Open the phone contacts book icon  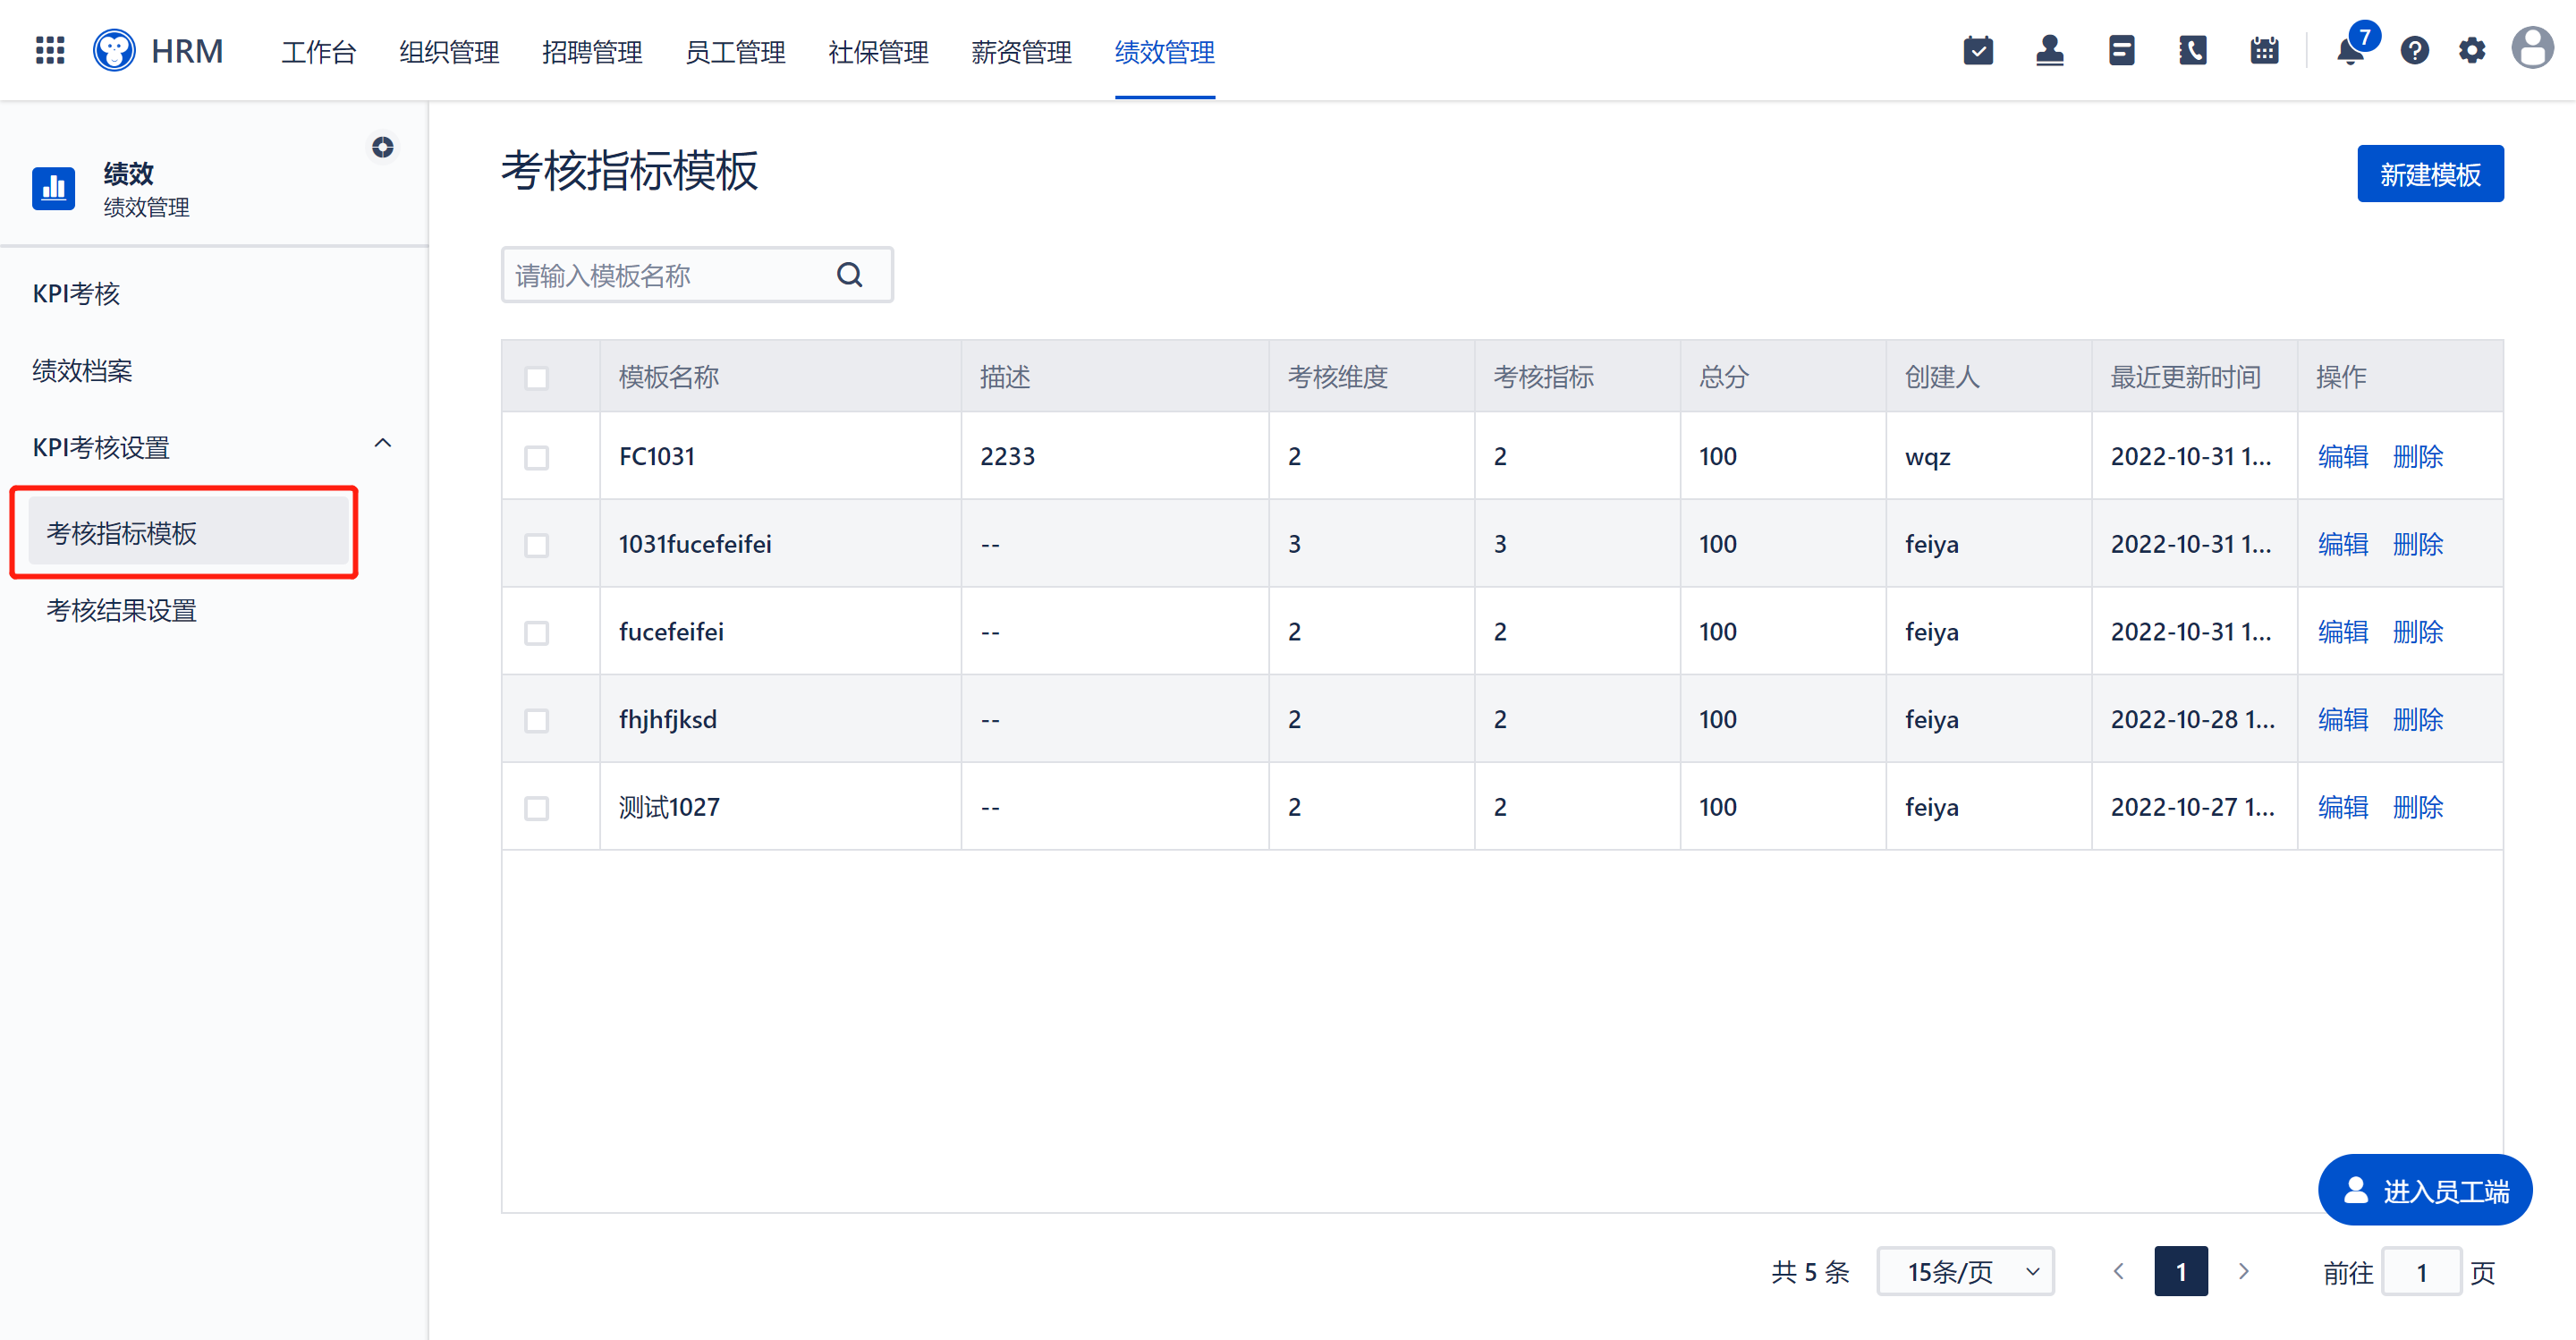2192,50
